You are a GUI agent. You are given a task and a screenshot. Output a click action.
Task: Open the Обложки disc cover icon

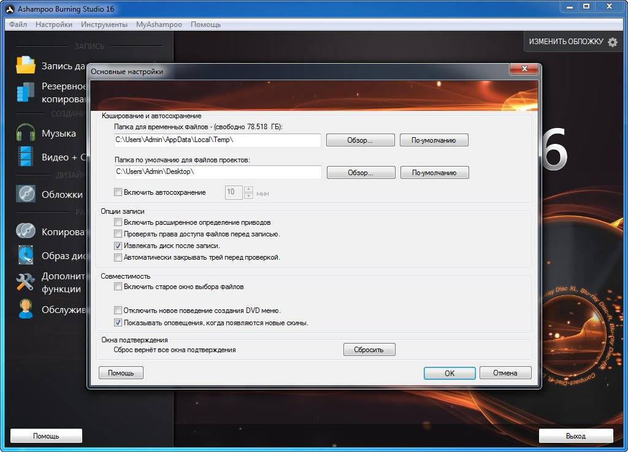[26, 194]
